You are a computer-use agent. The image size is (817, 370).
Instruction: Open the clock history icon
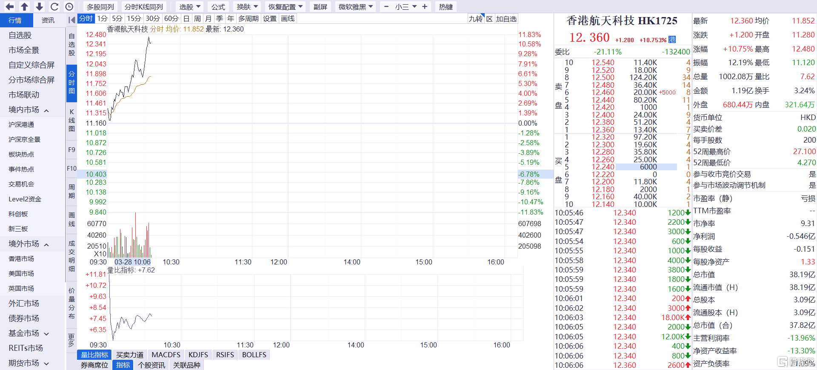tap(69, 7)
